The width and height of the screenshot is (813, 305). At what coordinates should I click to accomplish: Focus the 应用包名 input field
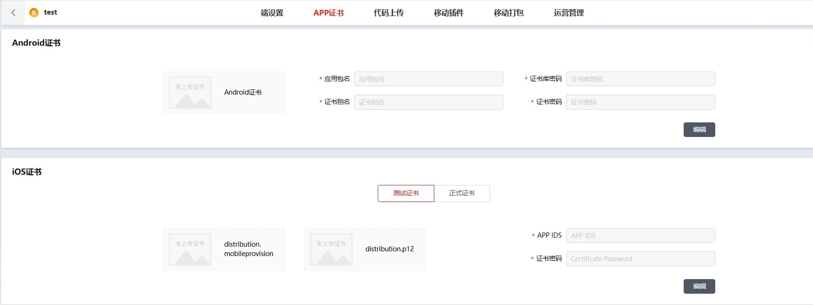(429, 79)
